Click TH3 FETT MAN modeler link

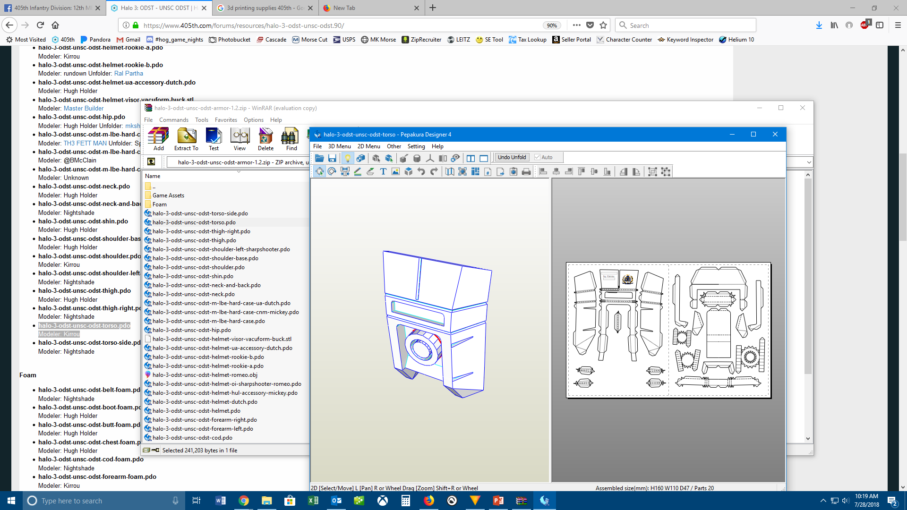click(85, 143)
